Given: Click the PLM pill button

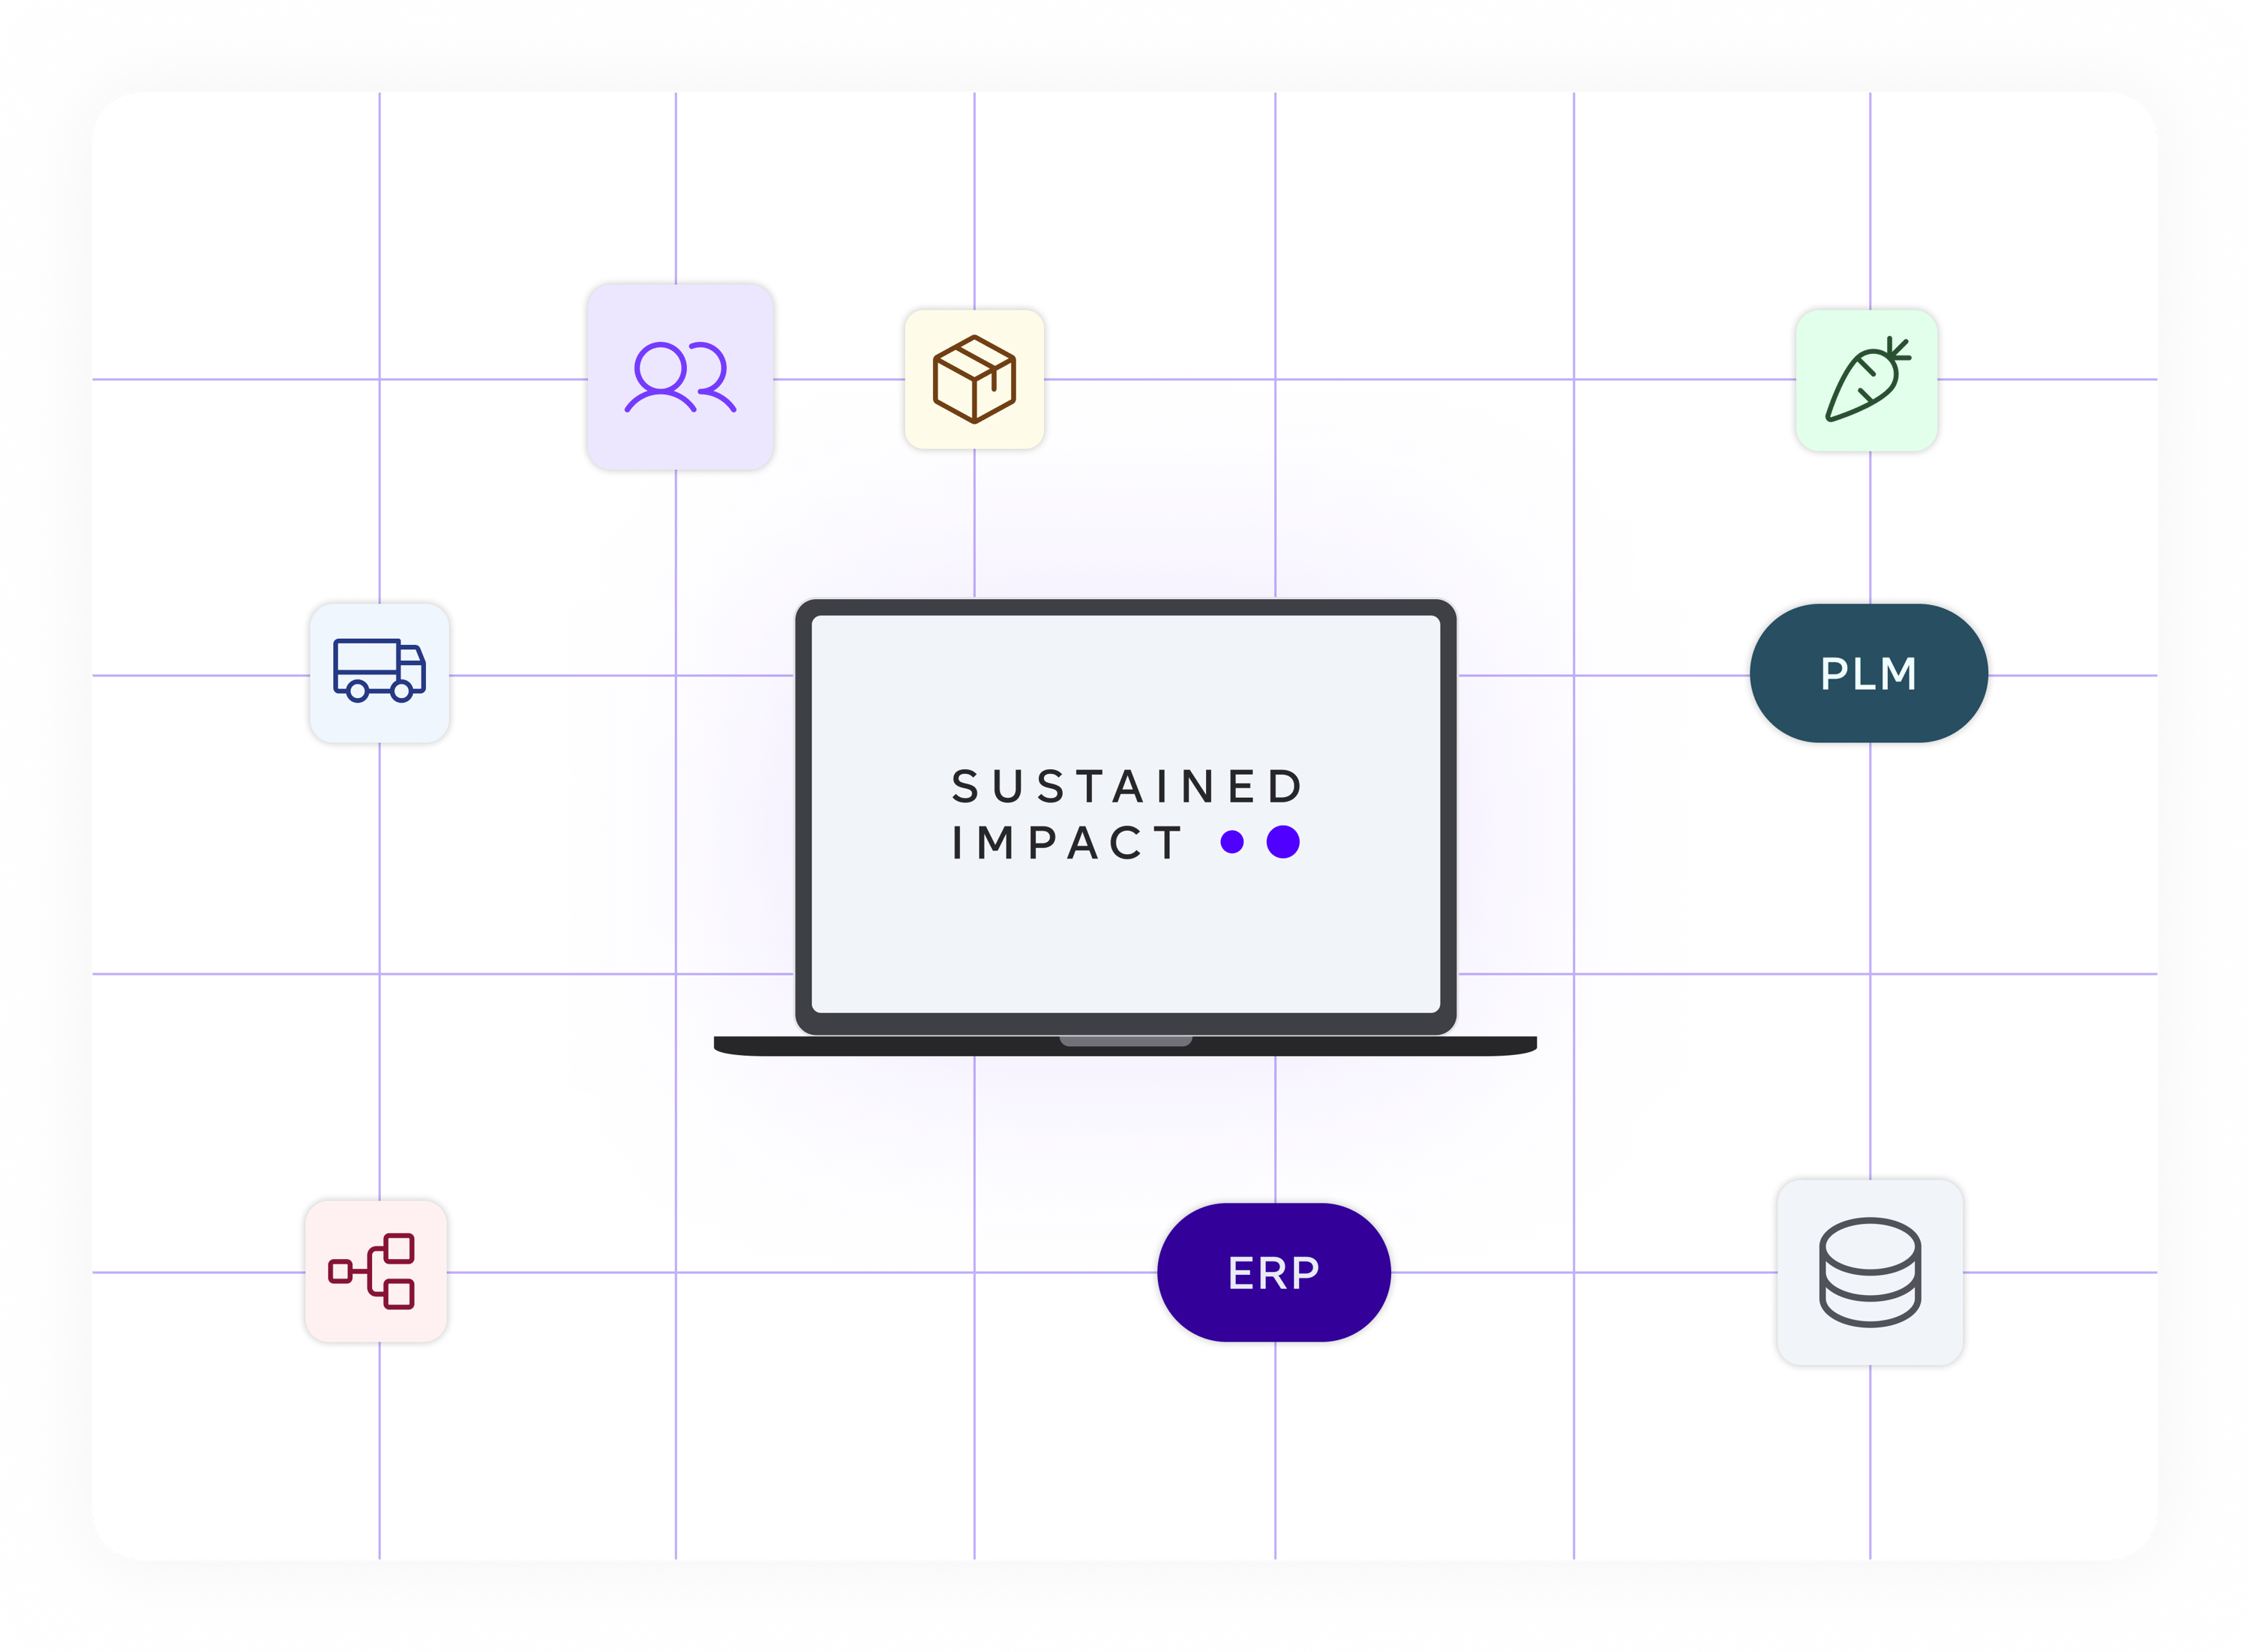Looking at the screenshot, I should pyautogui.click(x=1868, y=673).
